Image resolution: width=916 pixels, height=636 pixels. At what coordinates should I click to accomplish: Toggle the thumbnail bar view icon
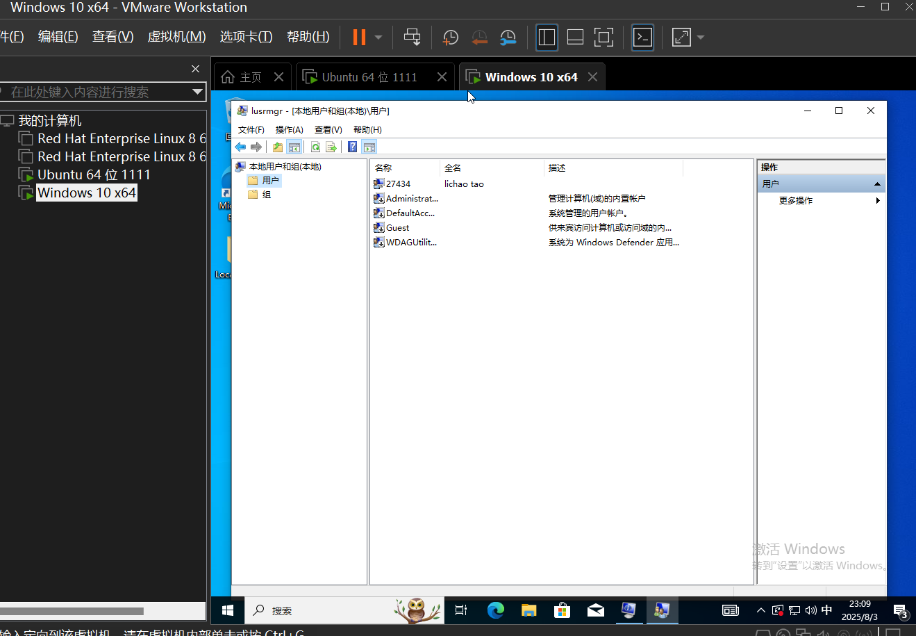575,38
